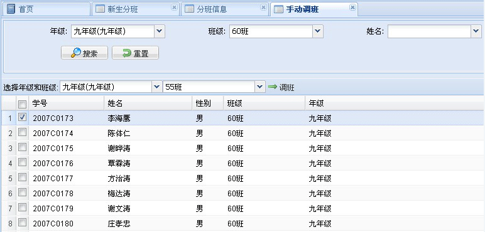The image size is (485, 232).
Task: Check the checkbox for 陈体仁
Action: [x=22, y=132]
